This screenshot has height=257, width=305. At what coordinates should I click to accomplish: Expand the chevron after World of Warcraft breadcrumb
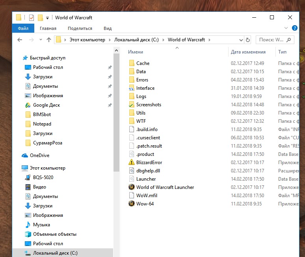[209, 40]
